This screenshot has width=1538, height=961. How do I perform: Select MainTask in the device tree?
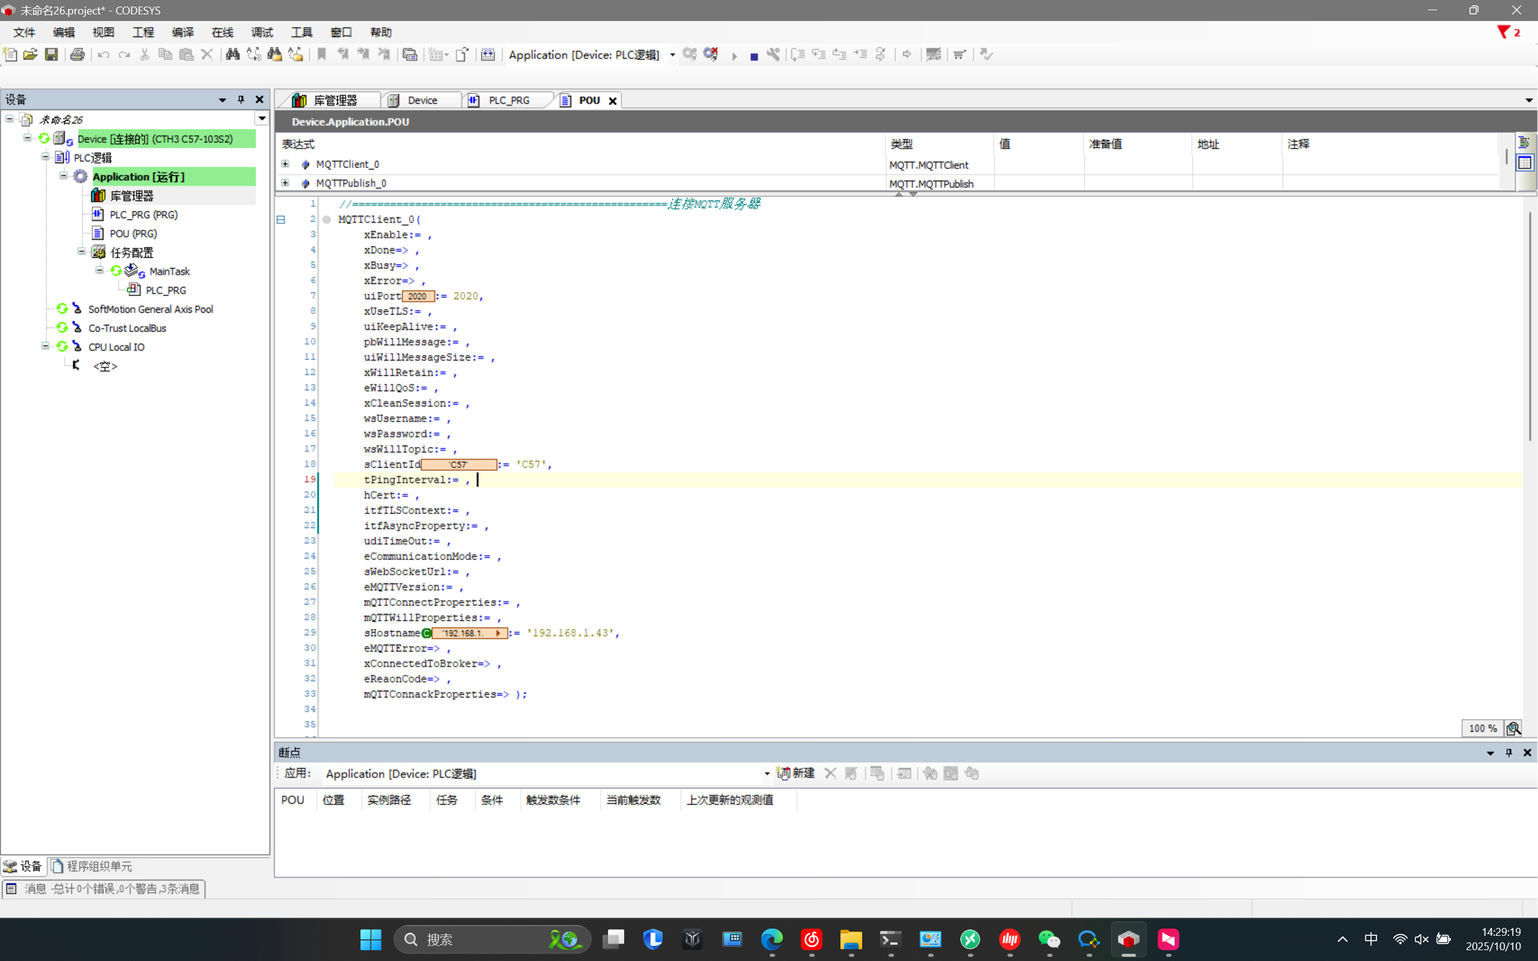169,271
